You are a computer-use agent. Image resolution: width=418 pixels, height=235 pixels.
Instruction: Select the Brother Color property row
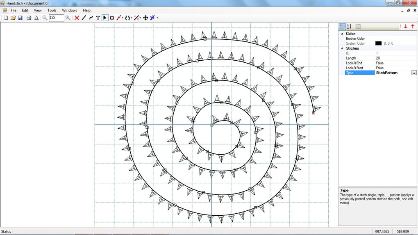click(381, 39)
